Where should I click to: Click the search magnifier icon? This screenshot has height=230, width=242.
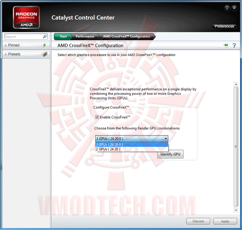click(45, 37)
